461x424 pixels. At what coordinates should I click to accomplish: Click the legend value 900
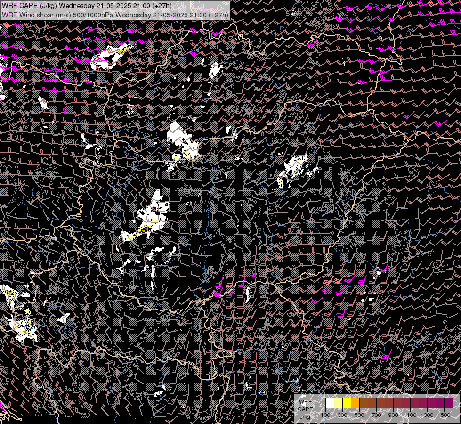[x=393, y=415]
